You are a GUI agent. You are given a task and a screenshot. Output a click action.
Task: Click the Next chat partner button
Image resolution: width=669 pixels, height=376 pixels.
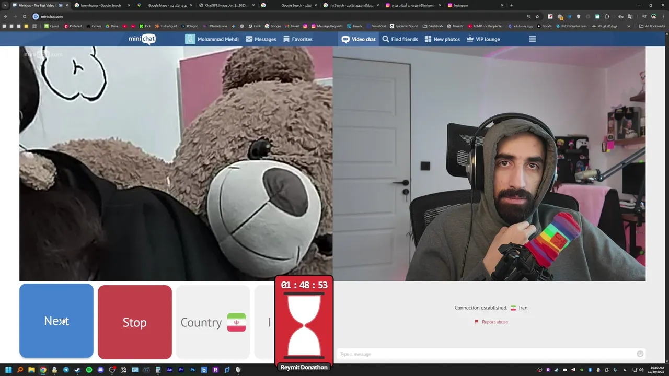click(x=56, y=321)
